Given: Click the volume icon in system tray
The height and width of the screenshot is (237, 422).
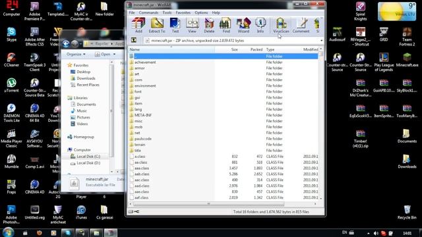Looking at the screenshot, I should 376,233.
